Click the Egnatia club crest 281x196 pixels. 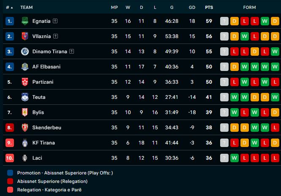[25, 21]
